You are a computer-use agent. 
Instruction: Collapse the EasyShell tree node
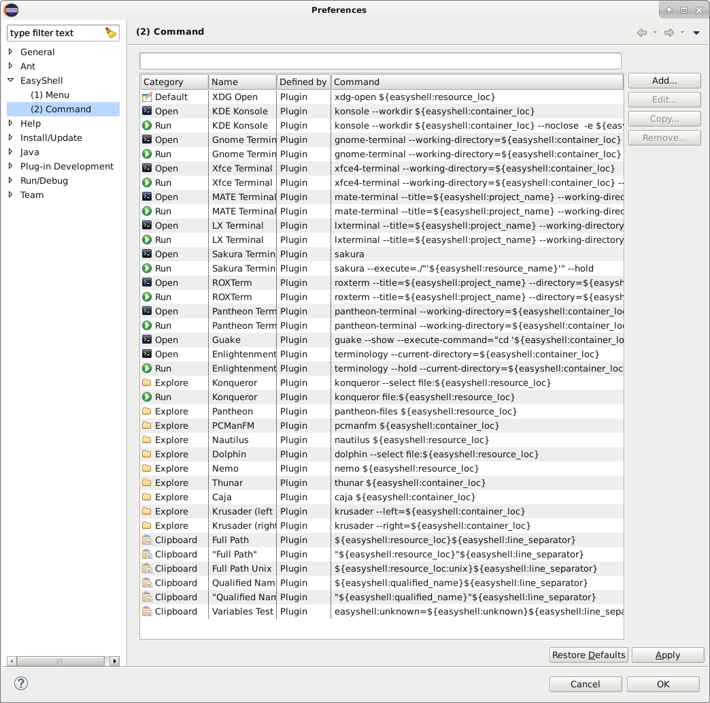11,80
